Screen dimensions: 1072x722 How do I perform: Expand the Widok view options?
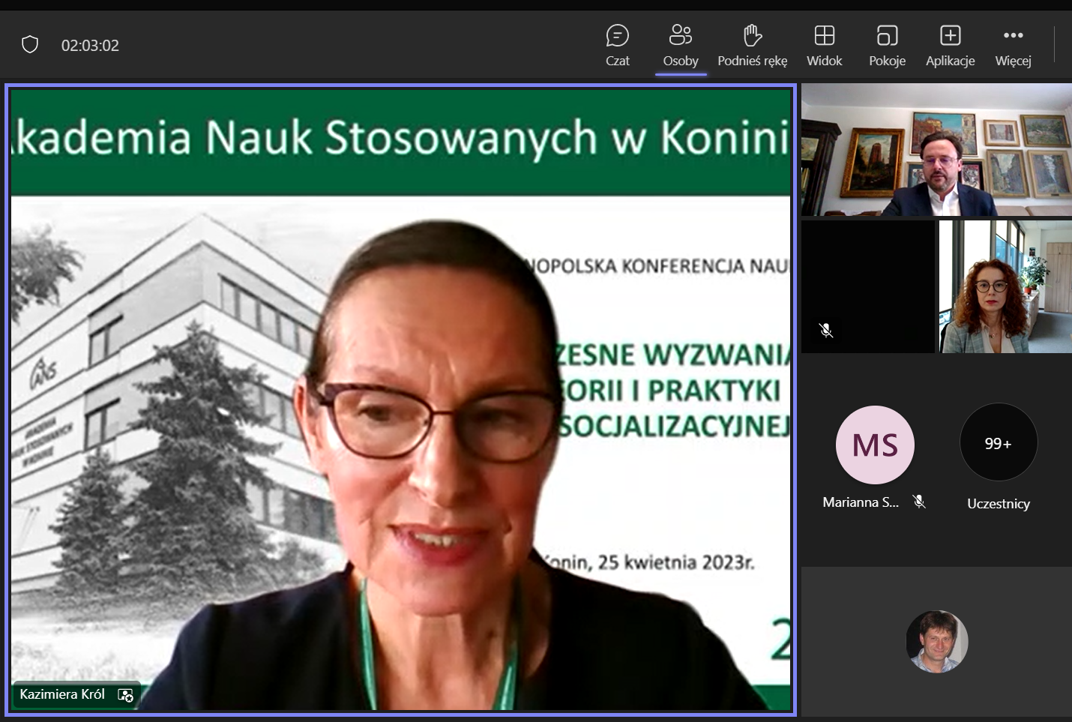click(x=824, y=45)
